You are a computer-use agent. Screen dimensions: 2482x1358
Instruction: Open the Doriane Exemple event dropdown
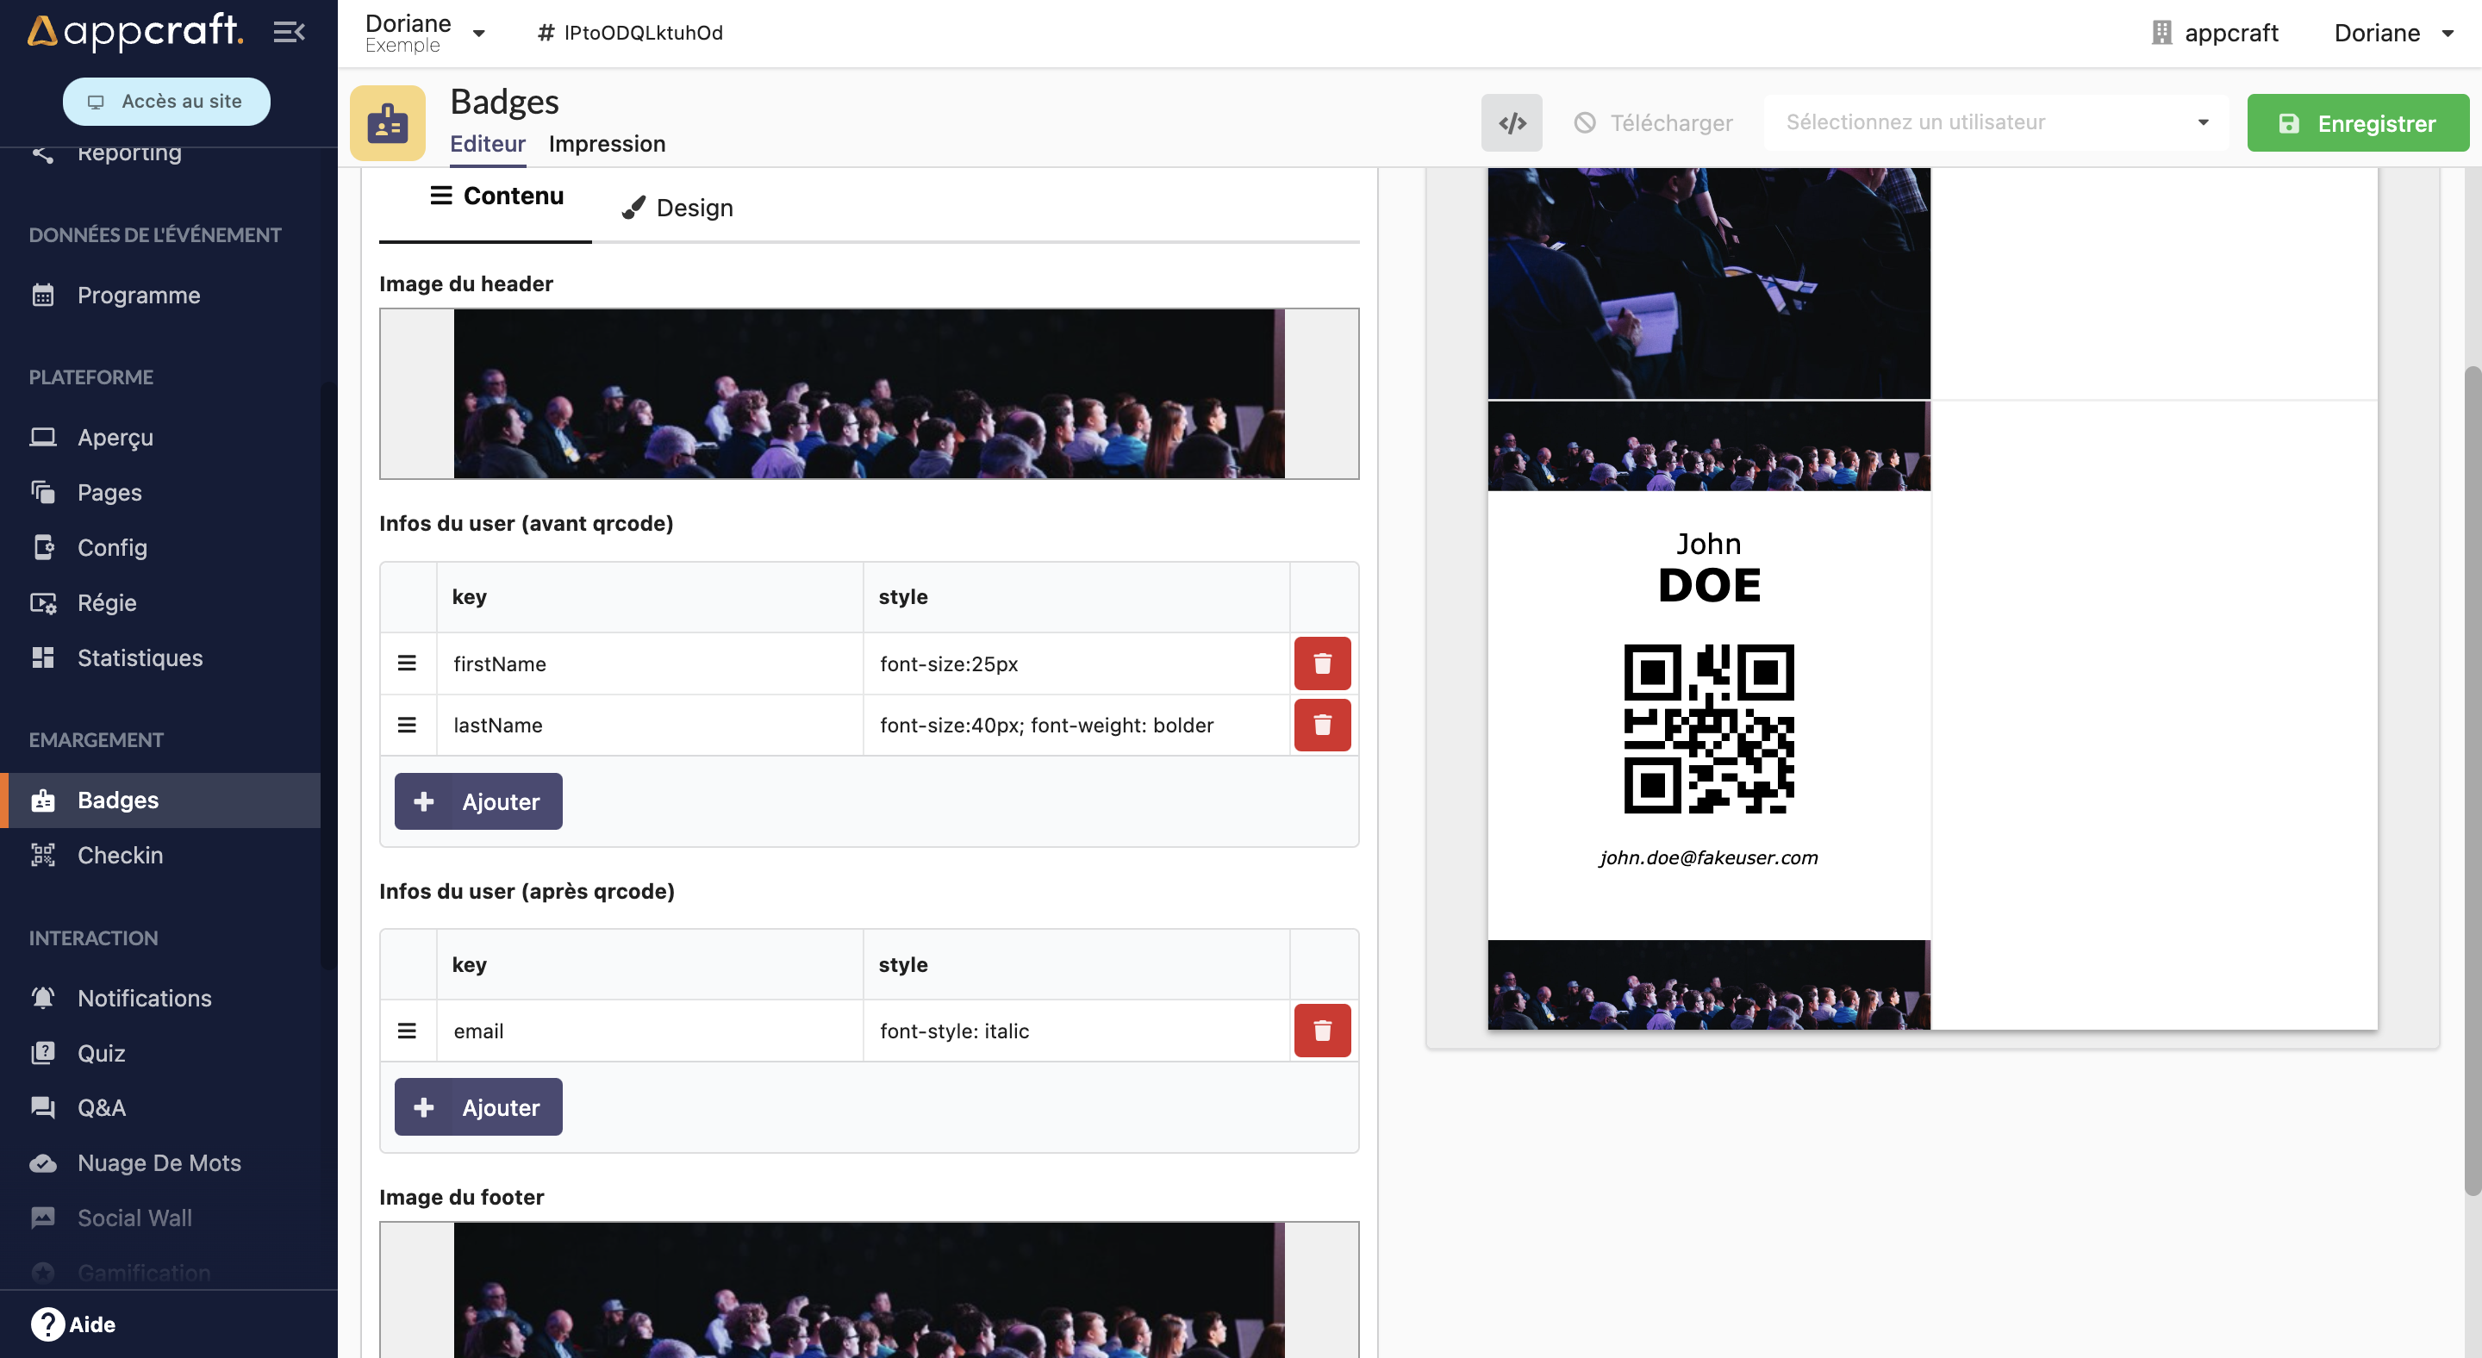pos(425,33)
